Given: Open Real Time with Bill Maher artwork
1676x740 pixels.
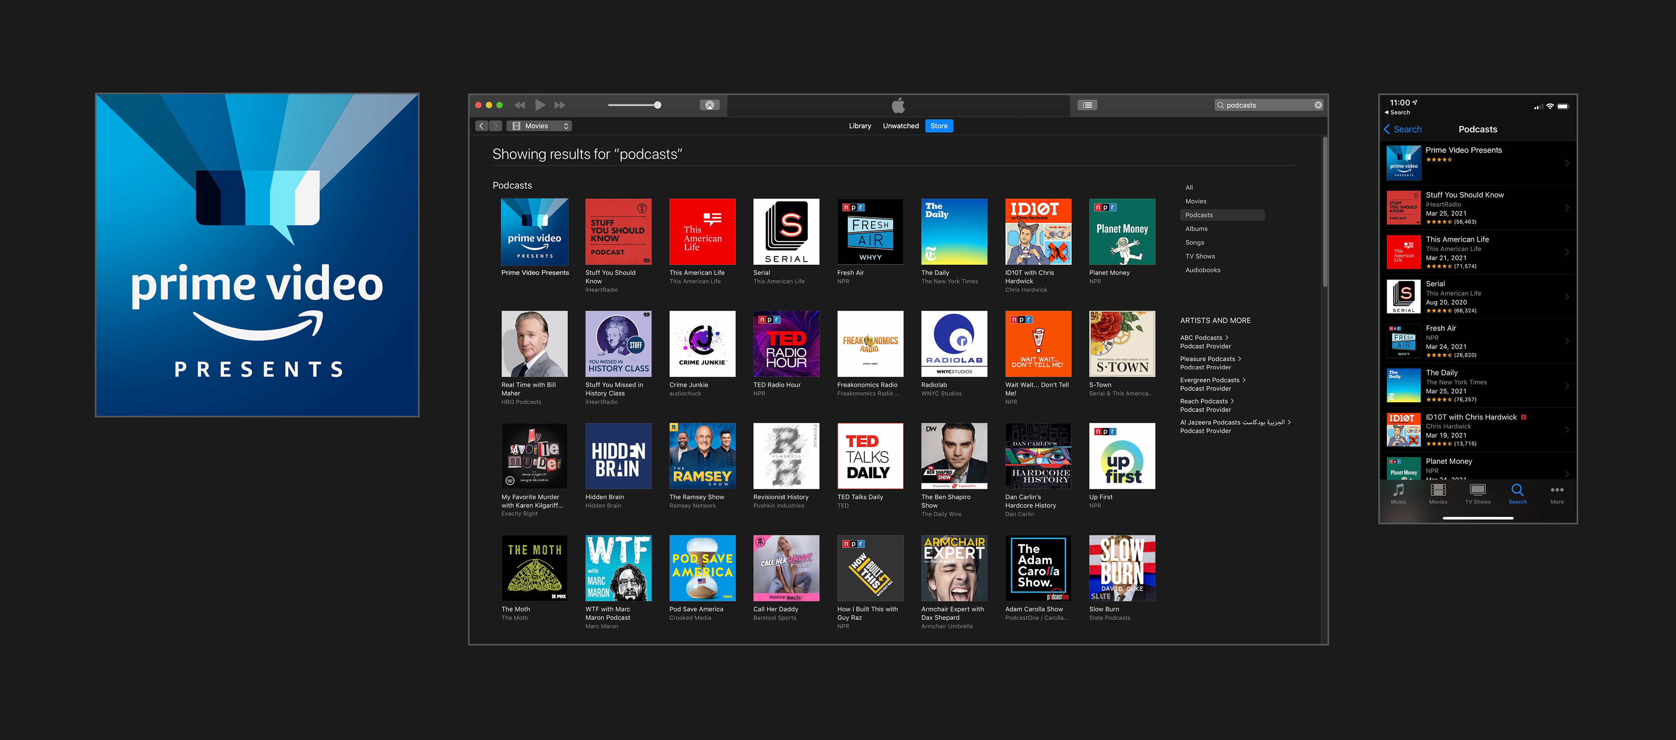Looking at the screenshot, I should [x=535, y=343].
